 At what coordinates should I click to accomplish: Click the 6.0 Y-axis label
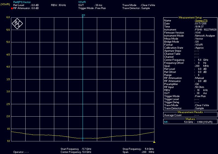tap(8, 17)
